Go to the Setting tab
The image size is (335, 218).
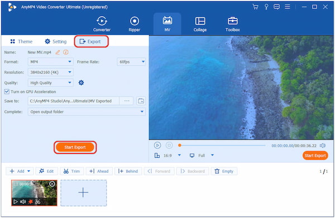[56, 41]
